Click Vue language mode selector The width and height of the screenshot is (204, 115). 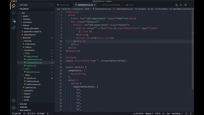coord(168,113)
